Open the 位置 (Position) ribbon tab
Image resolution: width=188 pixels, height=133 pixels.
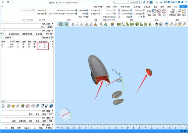[x=155, y=7]
